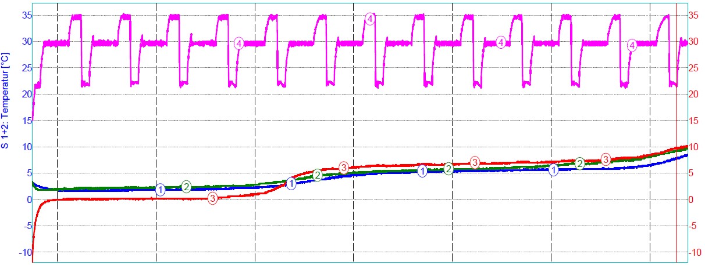The image size is (705, 265).
Task: Click the rightmost green circled 2 marker
Action: pos(579,164)
